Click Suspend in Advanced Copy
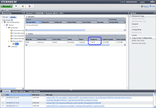The height and width of the screenshot is (108, 156). coord(135,24)
